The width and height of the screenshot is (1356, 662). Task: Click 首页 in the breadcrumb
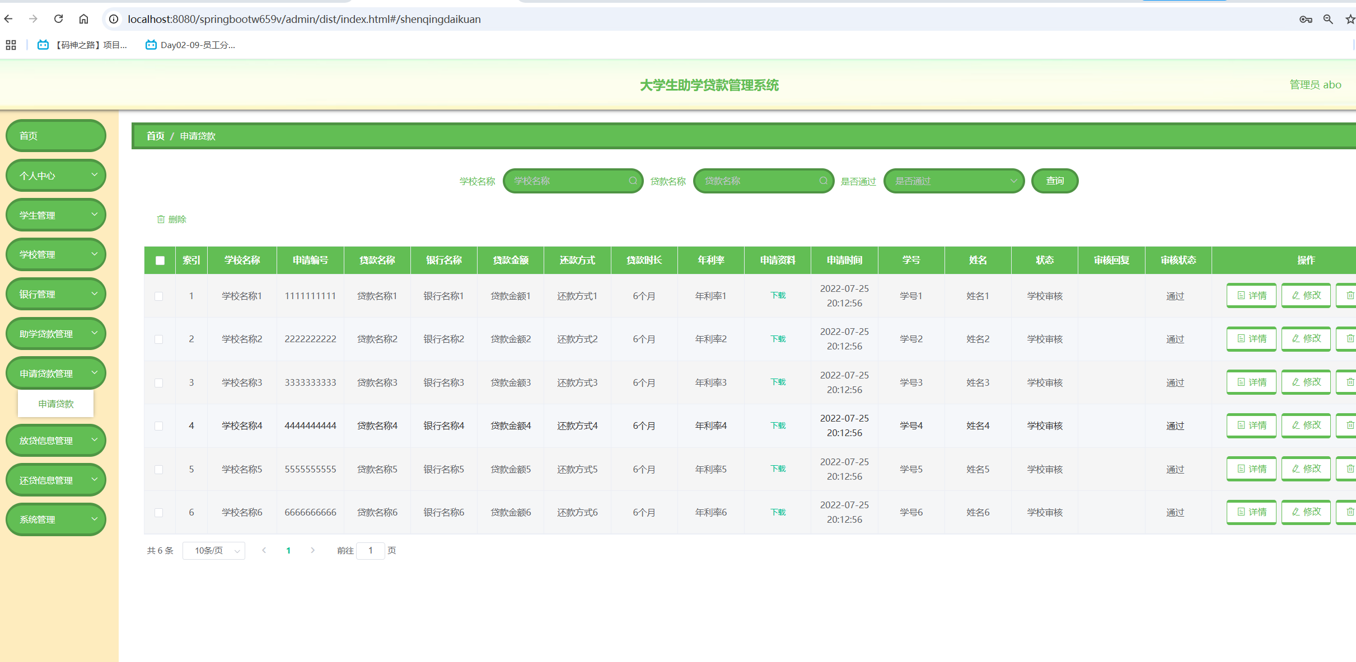tap(156, 136)
